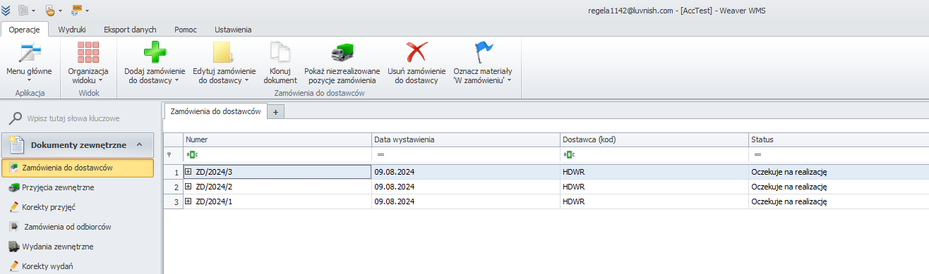Click blue flag Oznacz materiały icon
Screen dimensions: 929x274
pyautogui.click(x=483, y=53)
